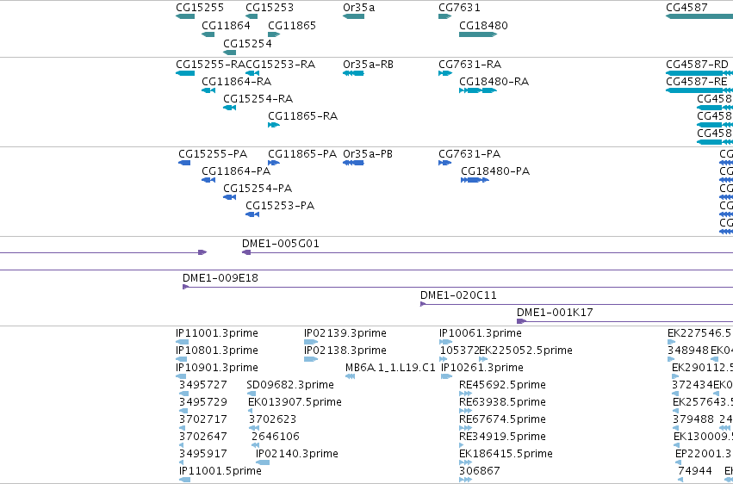Screen dimensions: 733x484
Task: Click the CG7631-PA protein feature
Action: click(445, 163)
